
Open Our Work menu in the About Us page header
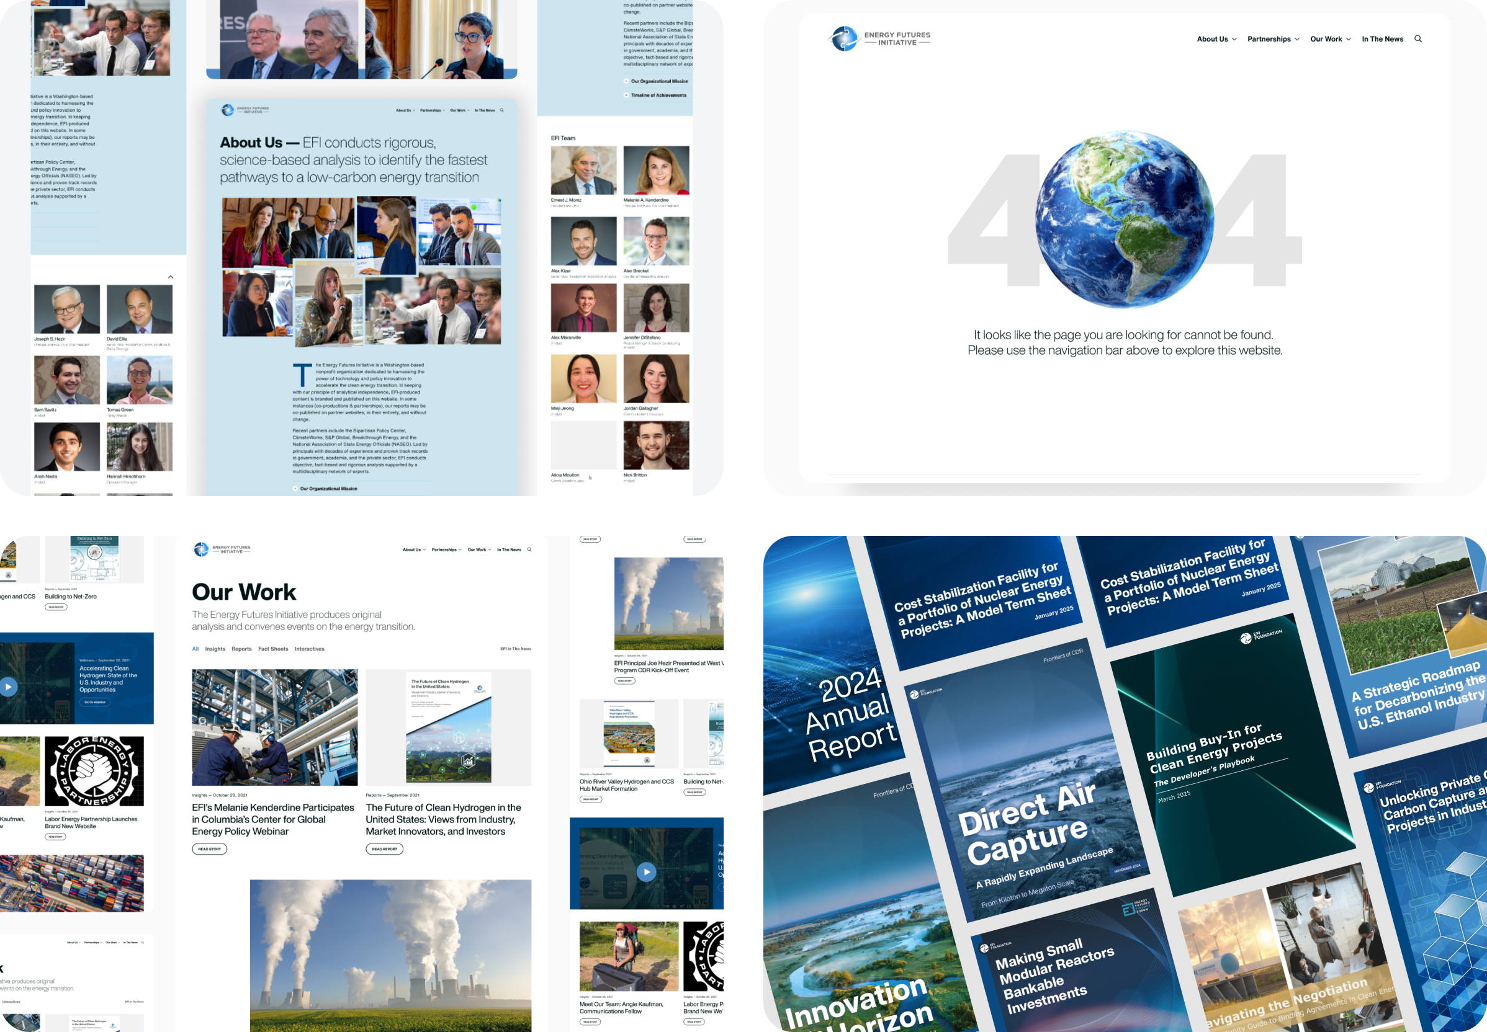pos(459,110)
